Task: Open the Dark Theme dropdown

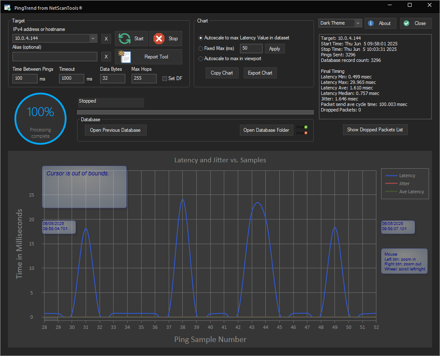Action: (x=357, y=23)
